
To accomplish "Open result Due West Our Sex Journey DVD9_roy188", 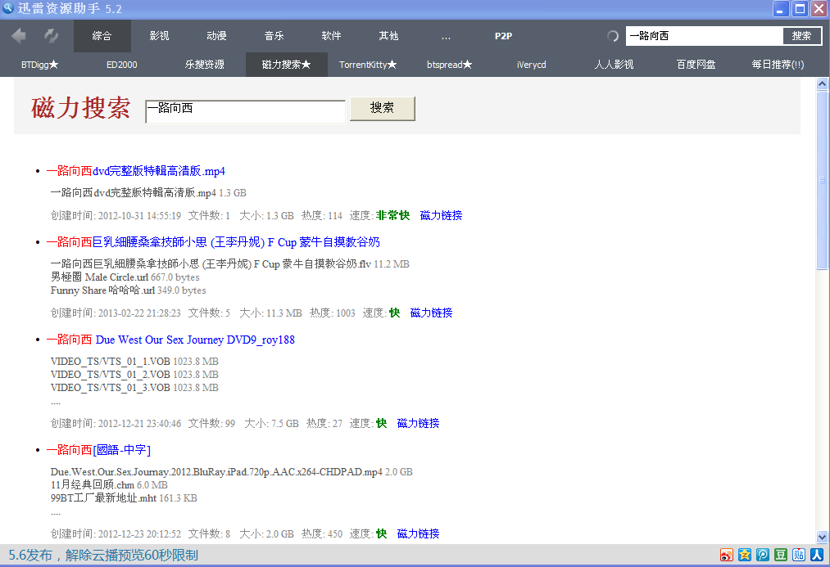I will (170, 340).
